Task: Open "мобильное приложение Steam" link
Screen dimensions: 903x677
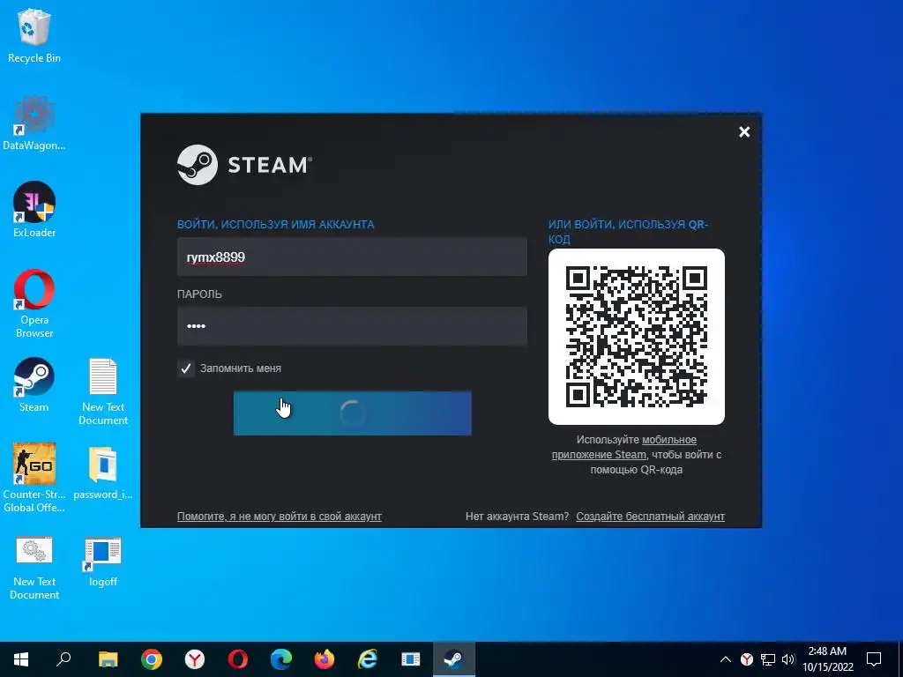Action: 625,447
